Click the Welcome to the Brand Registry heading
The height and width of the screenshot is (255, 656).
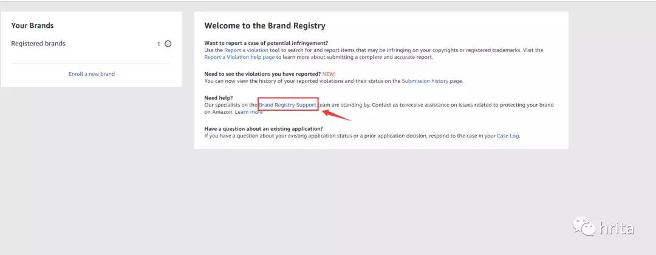point(265,26)
